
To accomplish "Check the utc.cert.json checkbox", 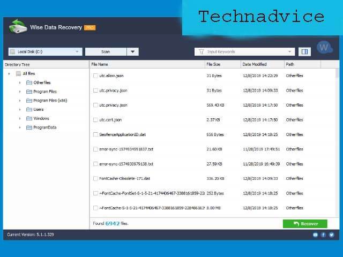I will pos(95,120).
